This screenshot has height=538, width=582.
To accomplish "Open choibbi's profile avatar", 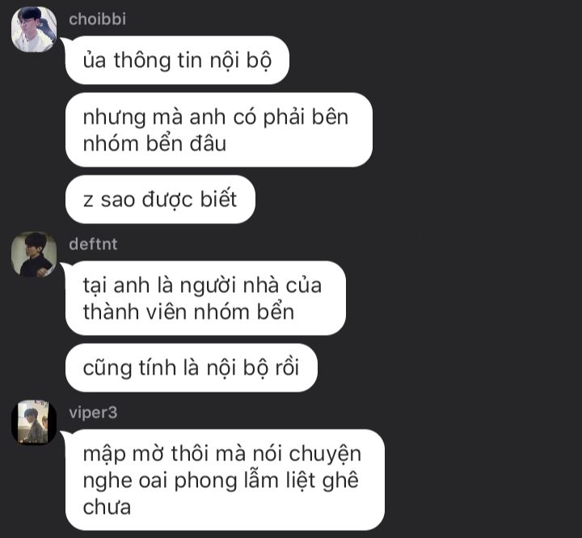I will point(34,29).
